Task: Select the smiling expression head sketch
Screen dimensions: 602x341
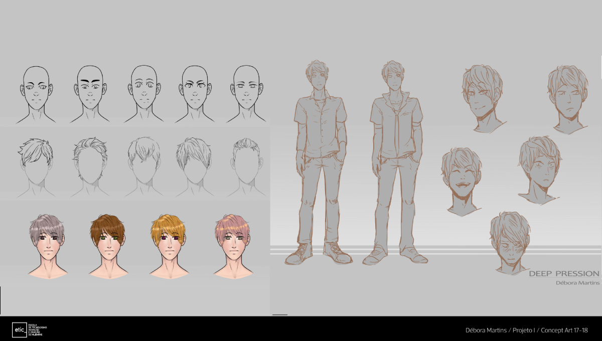Action: click(483, 97)
